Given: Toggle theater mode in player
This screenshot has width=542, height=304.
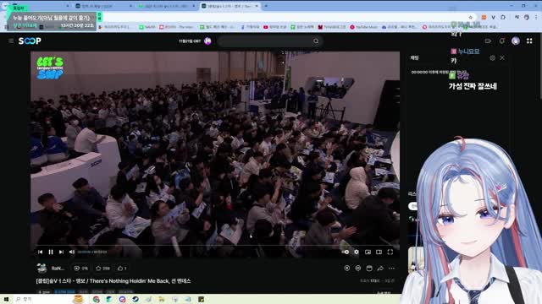Looking at the screenshot, I should 379,252.
